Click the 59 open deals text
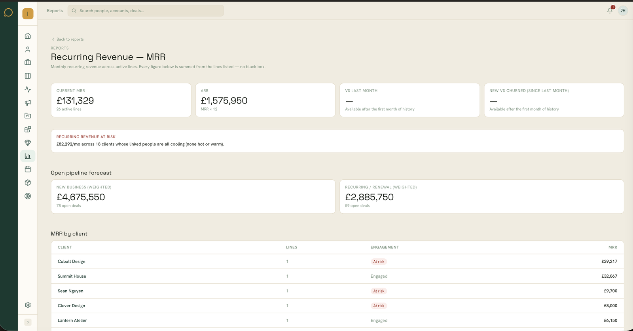Viewport: 633px width, 331px height. (357, 206)
